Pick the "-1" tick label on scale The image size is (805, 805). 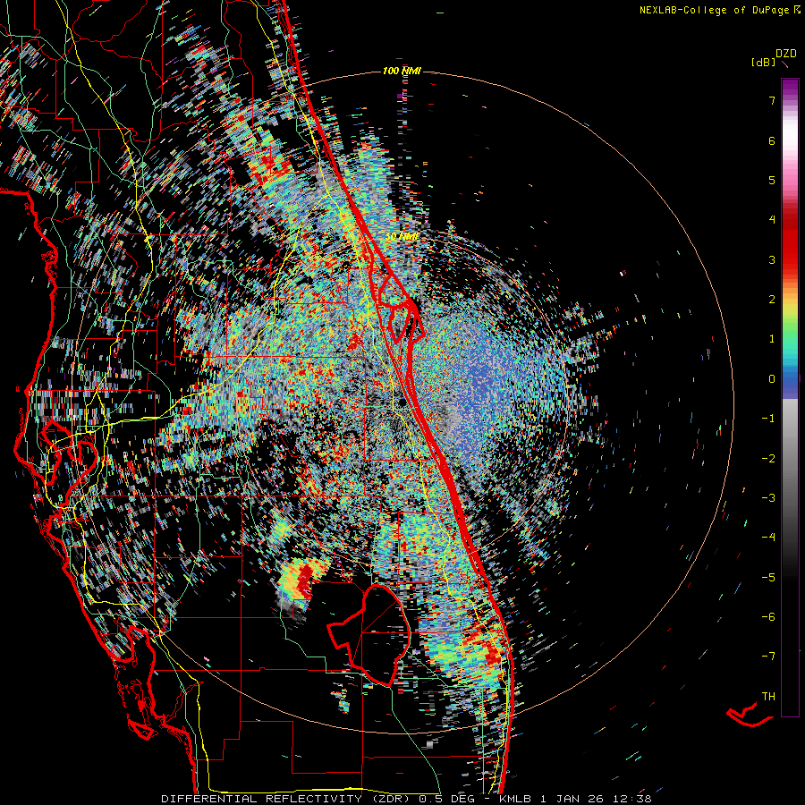[768, 419]
